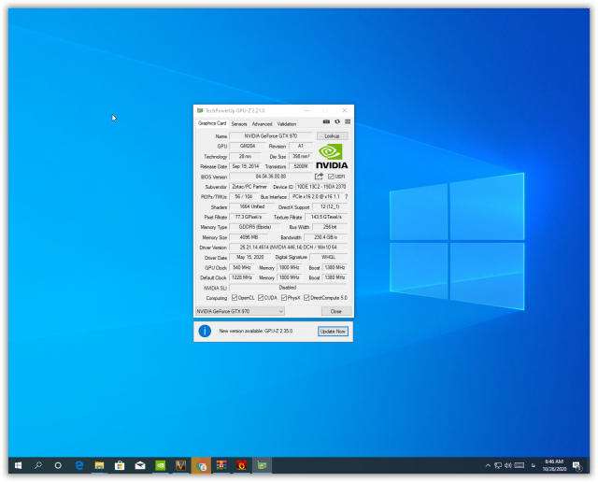Click the Bus Interface question mark
This screenshot has width=598, height=482.
(x=346, y=197)
